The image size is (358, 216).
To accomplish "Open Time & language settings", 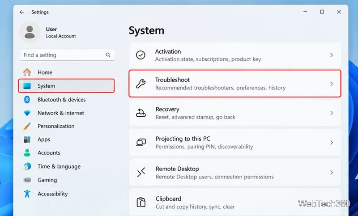I will (x=66, y=166).
